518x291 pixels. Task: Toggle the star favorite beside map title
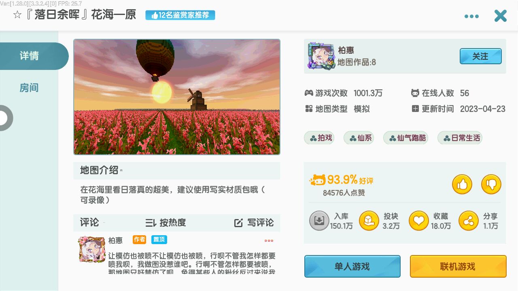tap(17, 15)
